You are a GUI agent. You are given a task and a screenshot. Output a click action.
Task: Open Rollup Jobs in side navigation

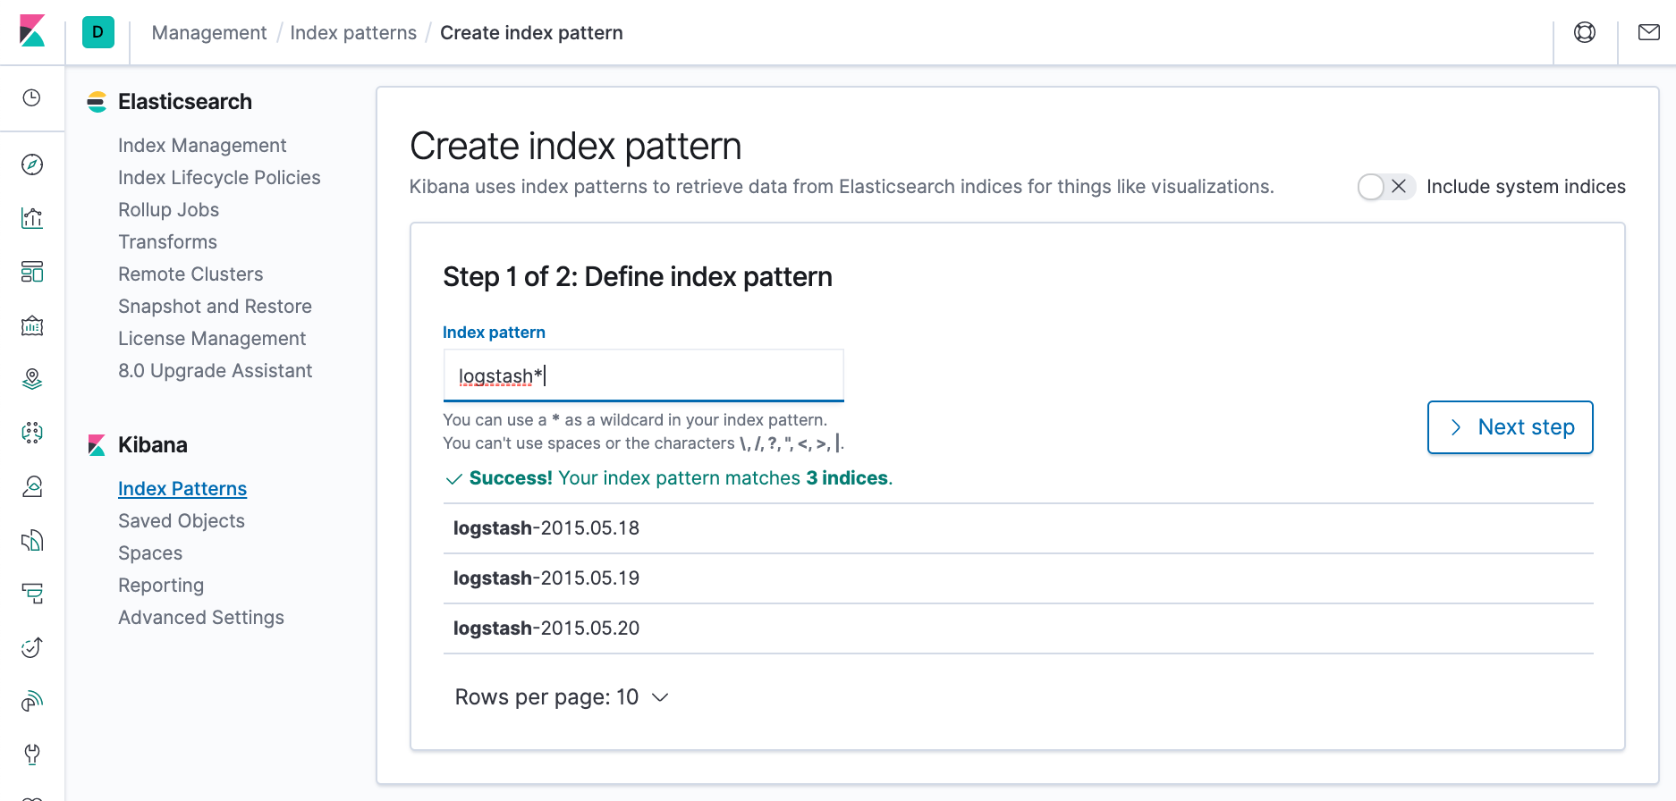pos(168,210)
